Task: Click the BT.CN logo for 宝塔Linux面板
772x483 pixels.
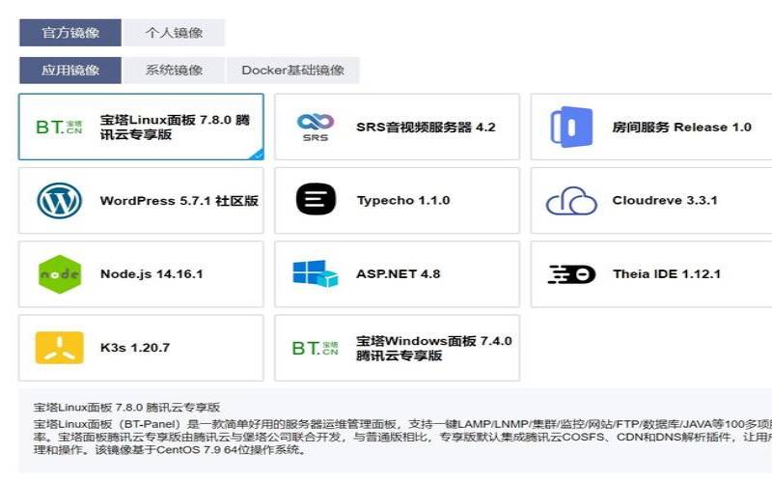Action: tap(59, 128)
